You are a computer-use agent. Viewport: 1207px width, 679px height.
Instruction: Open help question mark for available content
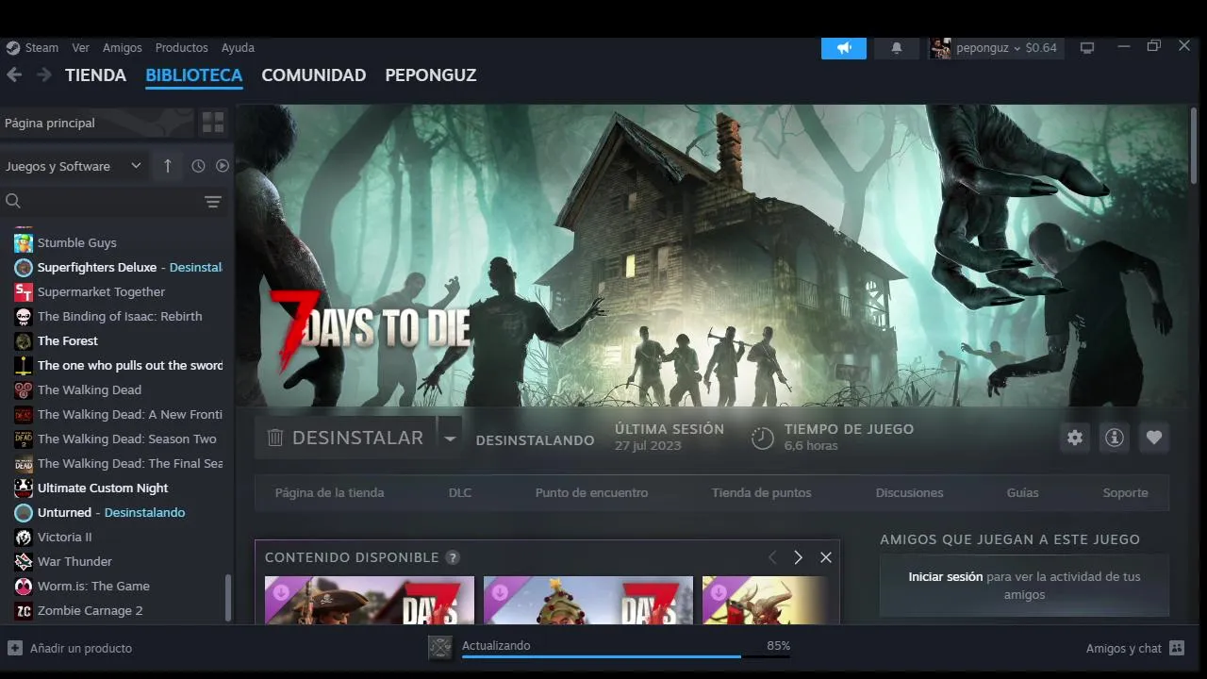(x=453, y=557)
